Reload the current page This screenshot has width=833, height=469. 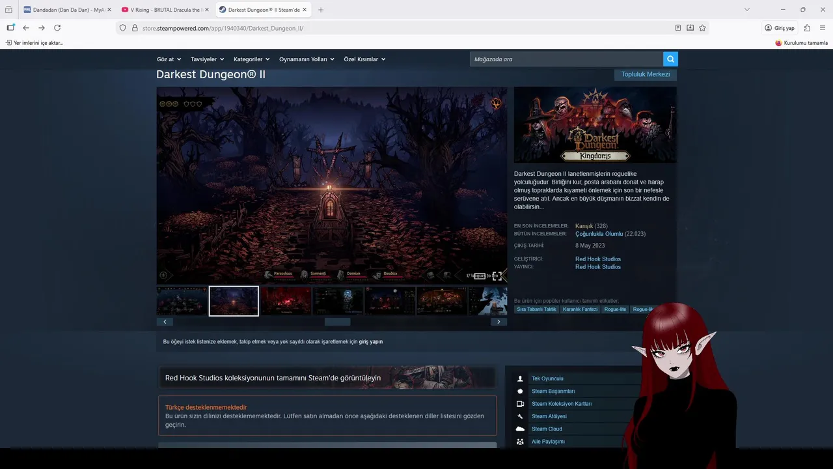pos(57,28)
